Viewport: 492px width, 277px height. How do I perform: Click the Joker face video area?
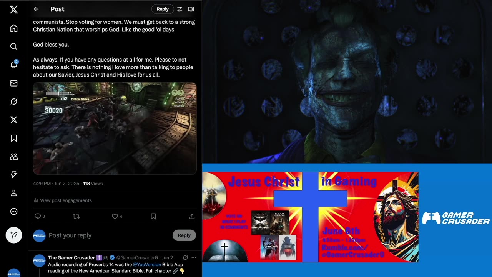pyautogui.click(x=347, y=82)
